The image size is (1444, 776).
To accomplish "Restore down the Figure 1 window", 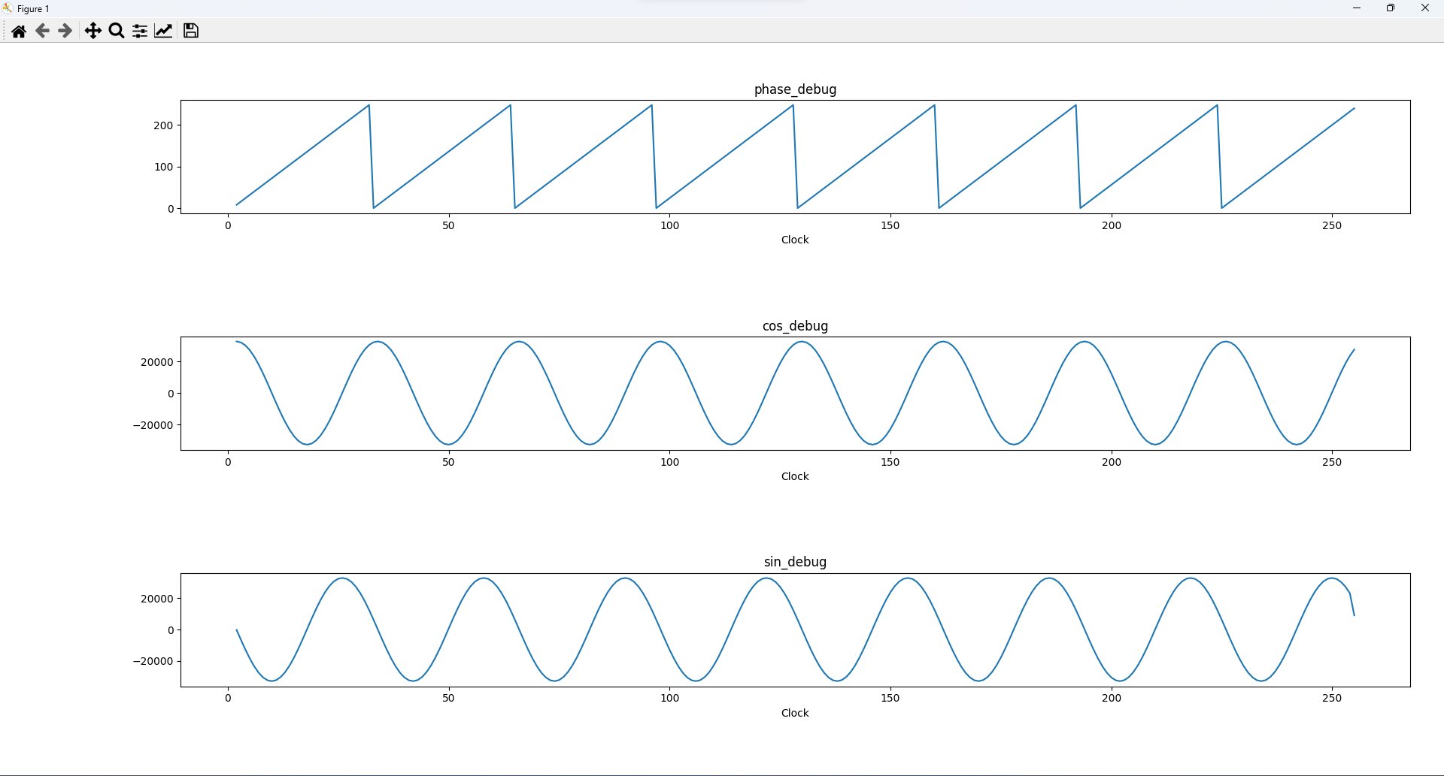I will pos(1391,8).
